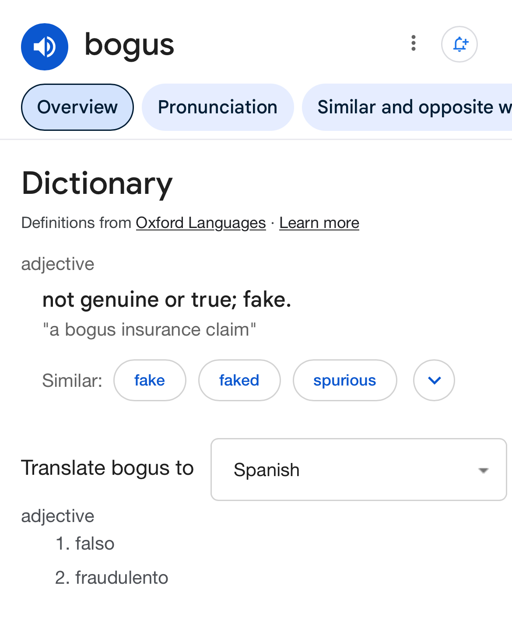Click the Dictionary heading
This screenshot has height=617, width=512.
[97, 183]
